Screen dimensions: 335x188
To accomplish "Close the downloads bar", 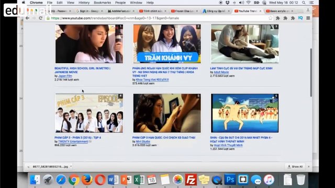I will (x=308, y=167).
